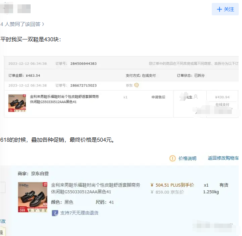Click the 关注 follow button
The height and width of the screenshot is (236, 242).
tap(225, 9)
